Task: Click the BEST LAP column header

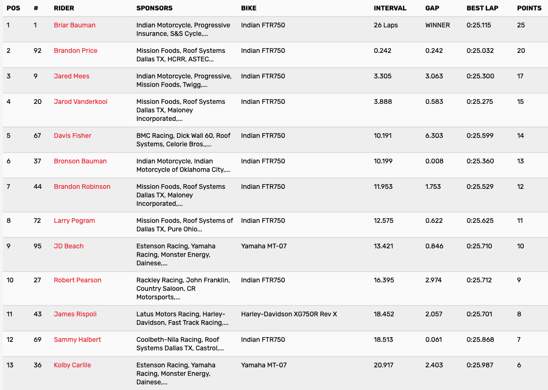Action: tap(482, 8)
